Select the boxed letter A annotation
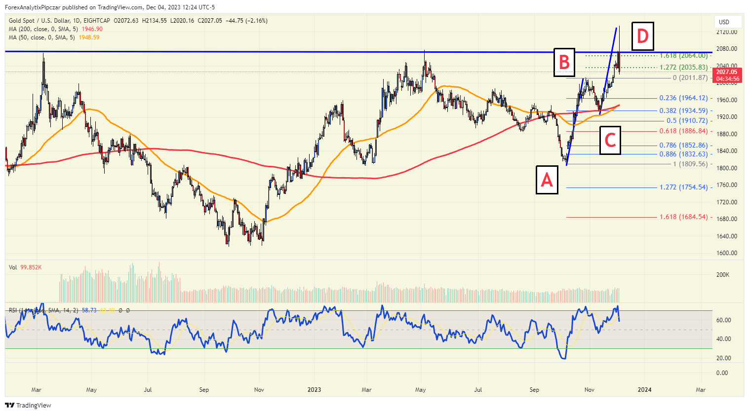The width and height of the screenshot is (749, 414). coord(547,180)
